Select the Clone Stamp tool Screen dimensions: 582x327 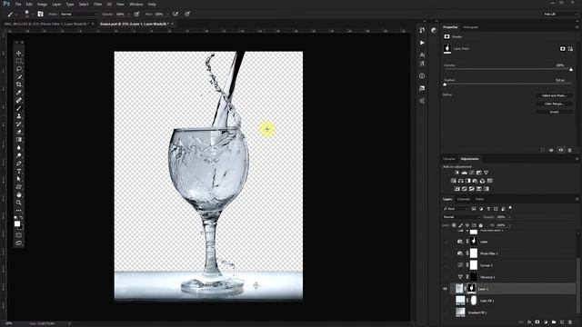[18, 116]
